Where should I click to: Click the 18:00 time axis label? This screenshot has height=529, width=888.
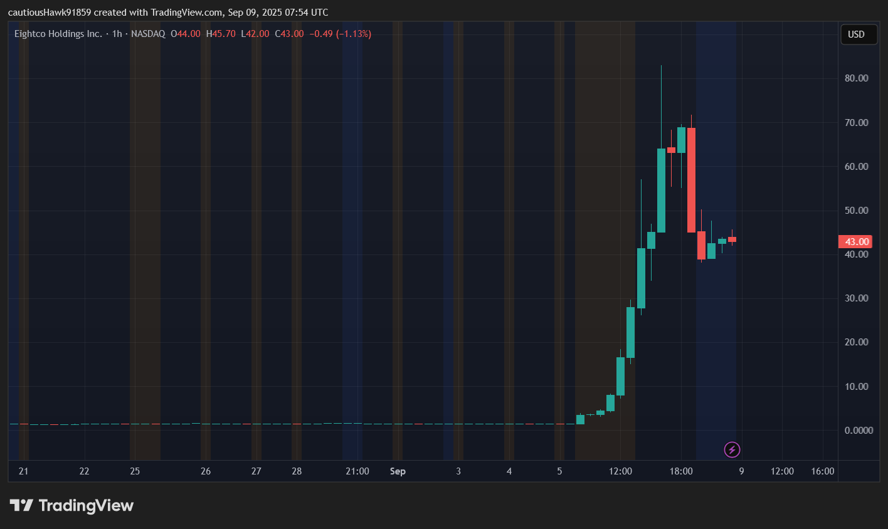tap(681, 471)
